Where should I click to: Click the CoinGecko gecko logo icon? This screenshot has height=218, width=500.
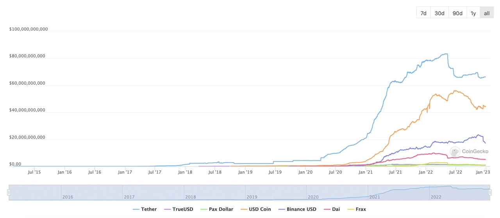(455, 151)
